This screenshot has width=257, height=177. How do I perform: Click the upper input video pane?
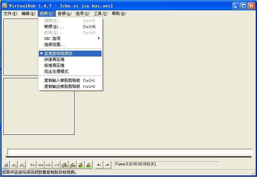tap(21, 47)
